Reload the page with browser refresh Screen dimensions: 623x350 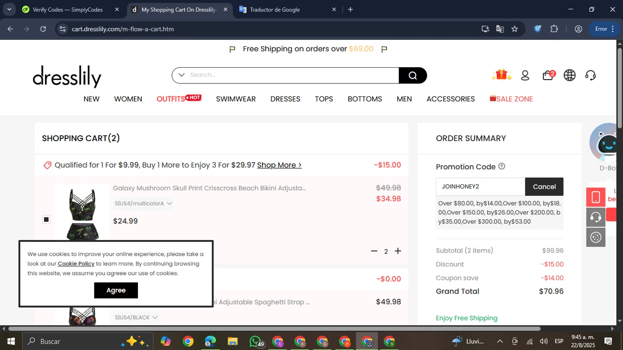point(43,29)
